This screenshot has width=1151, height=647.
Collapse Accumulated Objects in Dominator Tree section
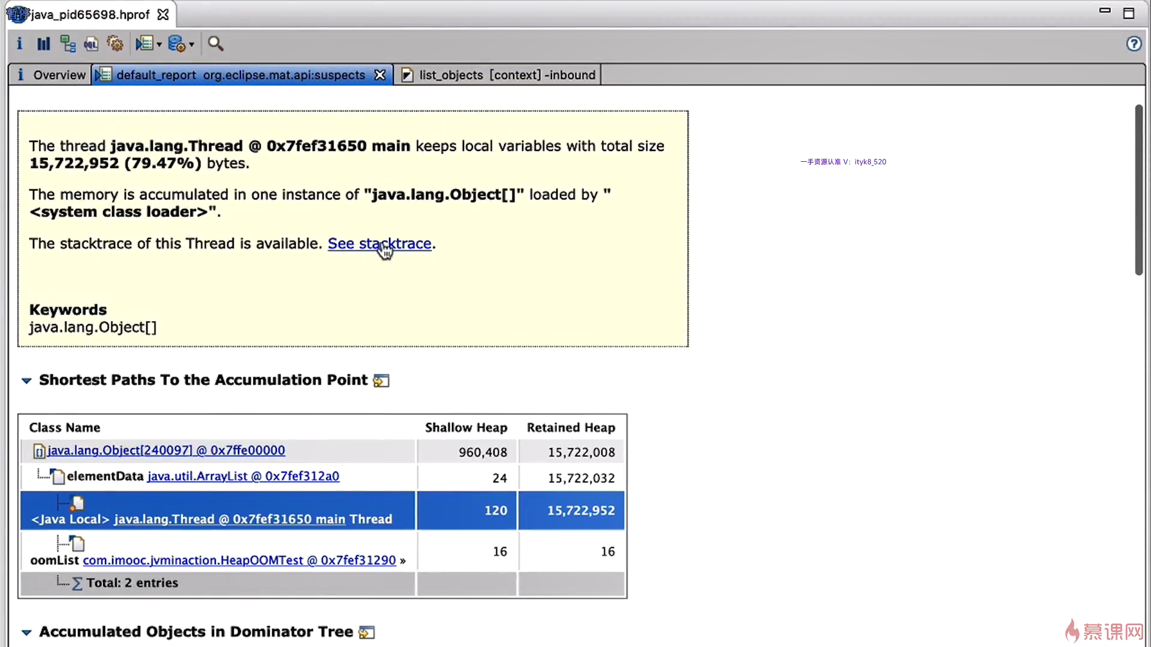(x=26, y=633)
